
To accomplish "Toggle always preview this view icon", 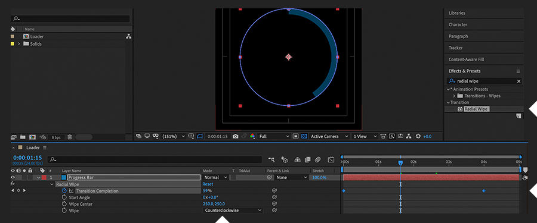I will 138,136.
